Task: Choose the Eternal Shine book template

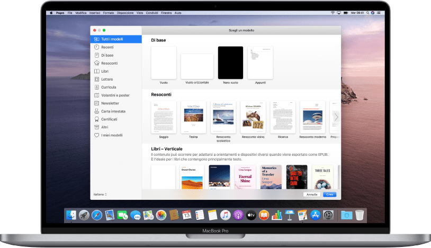Action: tap(244, 176)
